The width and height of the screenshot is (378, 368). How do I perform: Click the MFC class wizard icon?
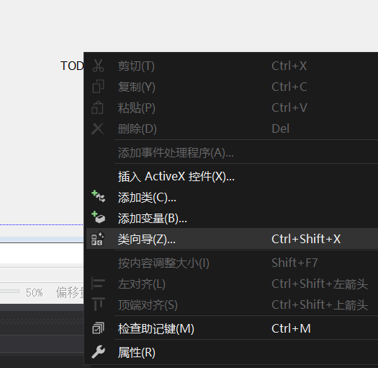click(x=98, y=239)
